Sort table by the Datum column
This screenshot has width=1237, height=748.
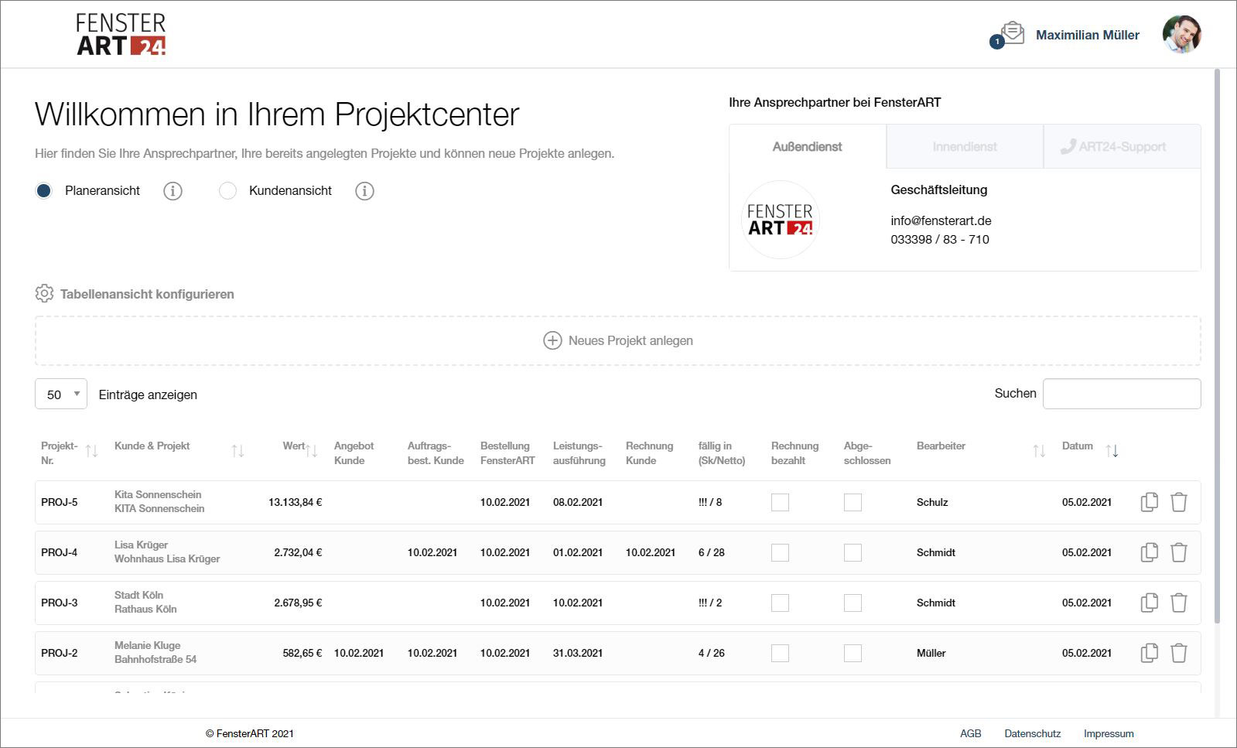tap(1112, 451)
